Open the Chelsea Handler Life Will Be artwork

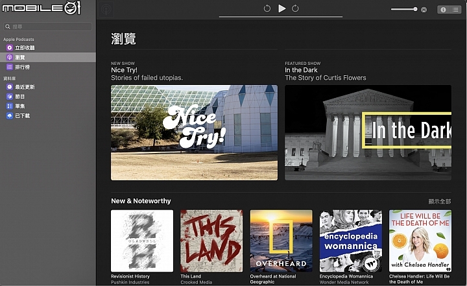(420, 241)
